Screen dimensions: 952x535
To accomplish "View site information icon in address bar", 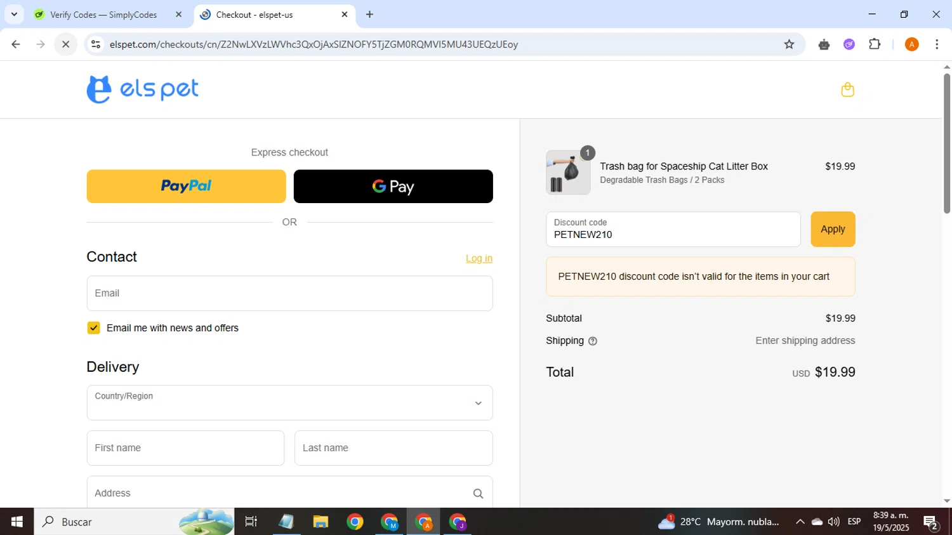I will coord(96,44).
